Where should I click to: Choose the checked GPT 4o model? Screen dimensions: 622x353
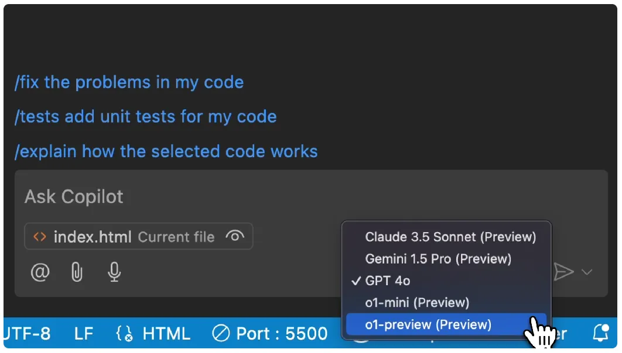tap(446, 281)
